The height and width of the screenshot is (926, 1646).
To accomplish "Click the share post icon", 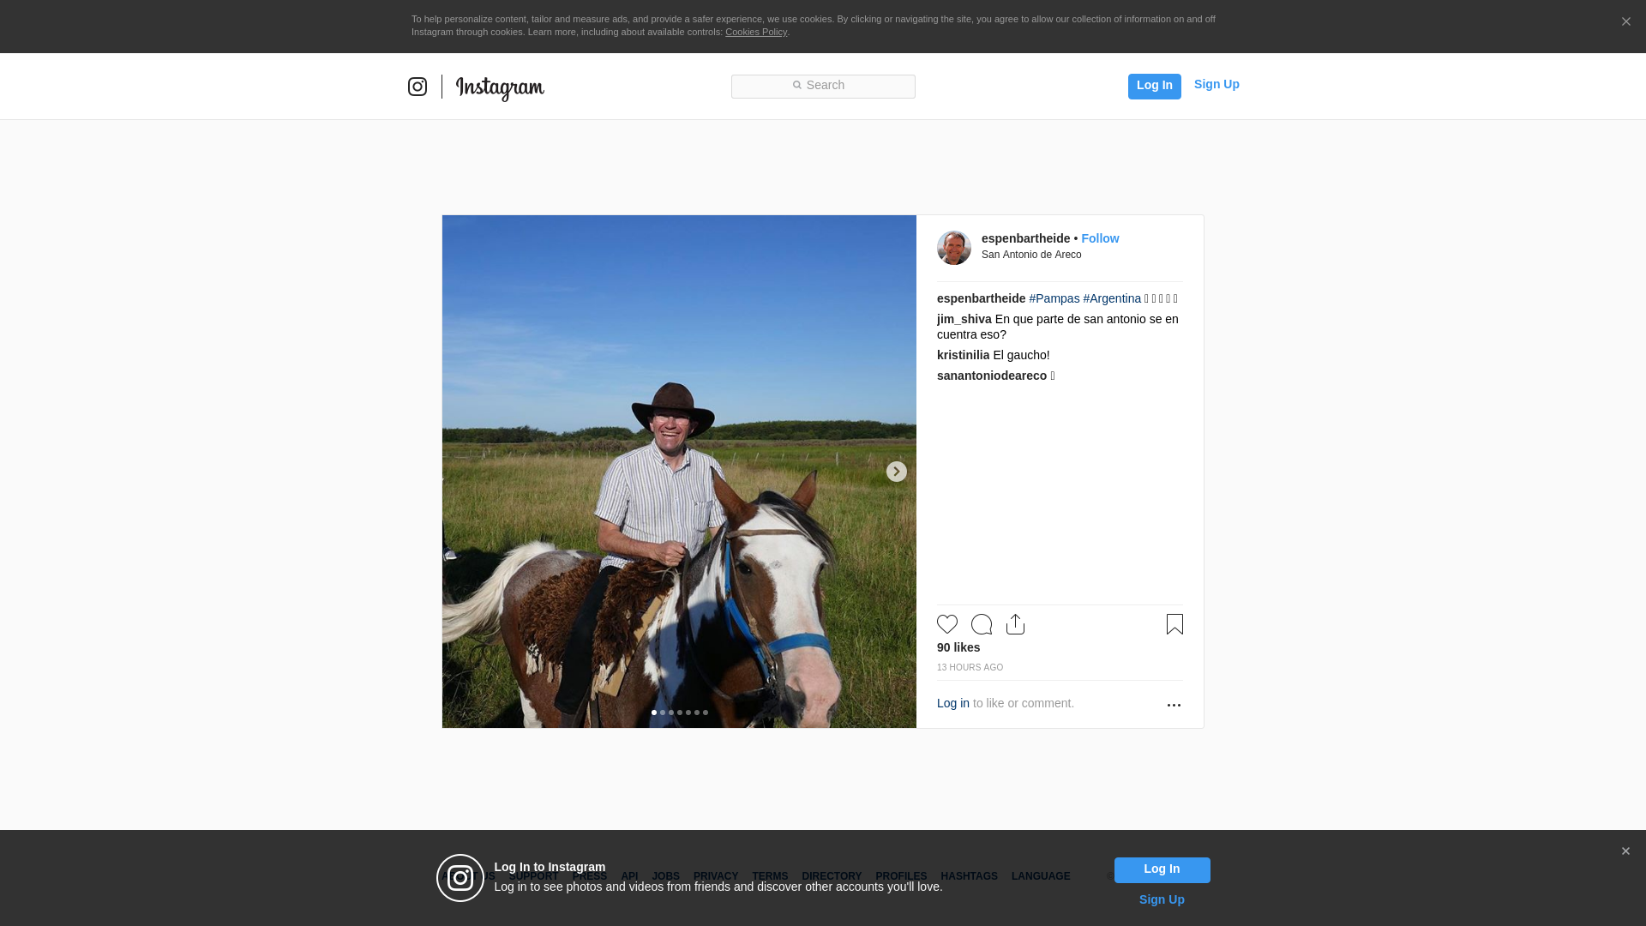I will click(x=1015, y=624).
